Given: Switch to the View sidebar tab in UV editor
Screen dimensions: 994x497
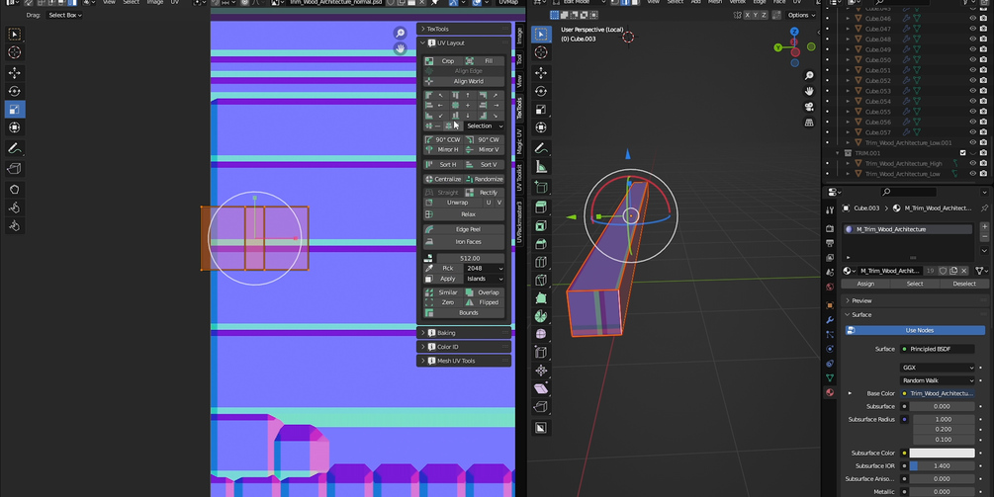Looking at the screenshot, I should [519, 80].
